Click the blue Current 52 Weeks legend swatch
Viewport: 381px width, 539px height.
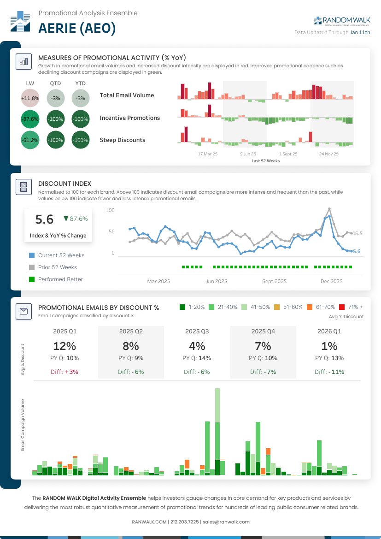(32, 255)
